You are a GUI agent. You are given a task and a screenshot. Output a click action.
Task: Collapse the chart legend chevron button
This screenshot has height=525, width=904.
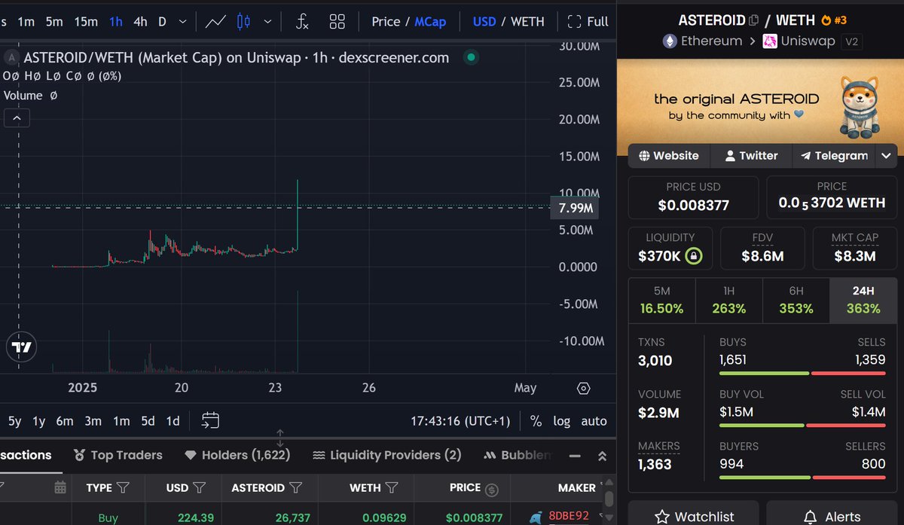pyautogui.click(x=17, y=118)
